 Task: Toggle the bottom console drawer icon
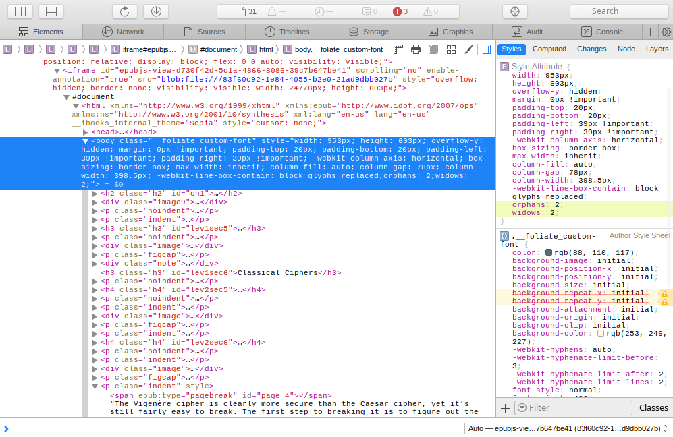point(51,11)
